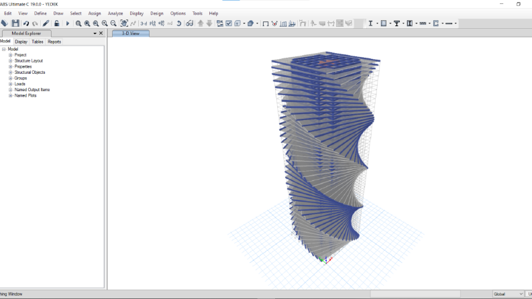532x299 pixels.
Task: Open dropdown arrow beside C-shaped section icon
Action: [x=443, y=23]
